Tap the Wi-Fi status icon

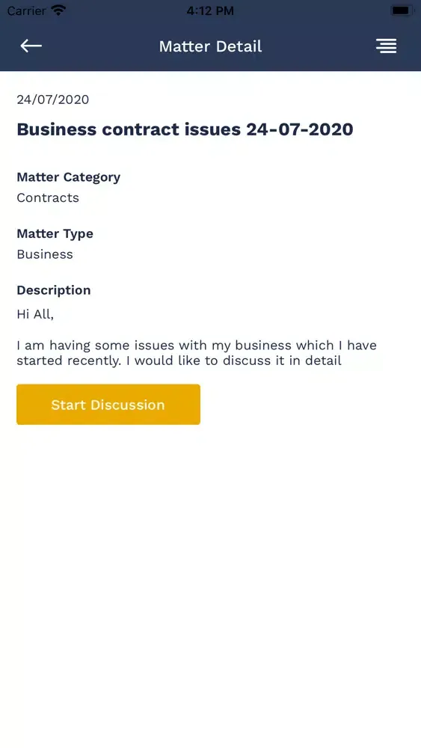(x=58, y=10)
